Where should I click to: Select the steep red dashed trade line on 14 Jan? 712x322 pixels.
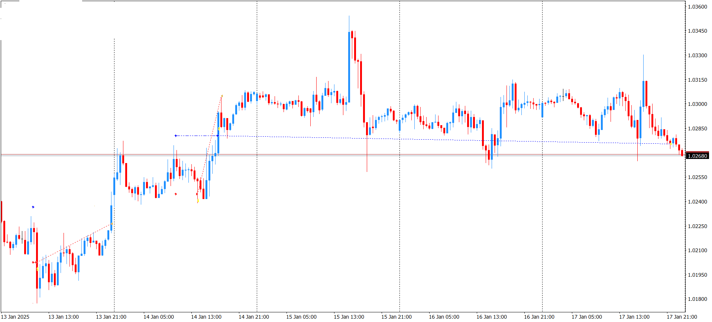[209, 145]
